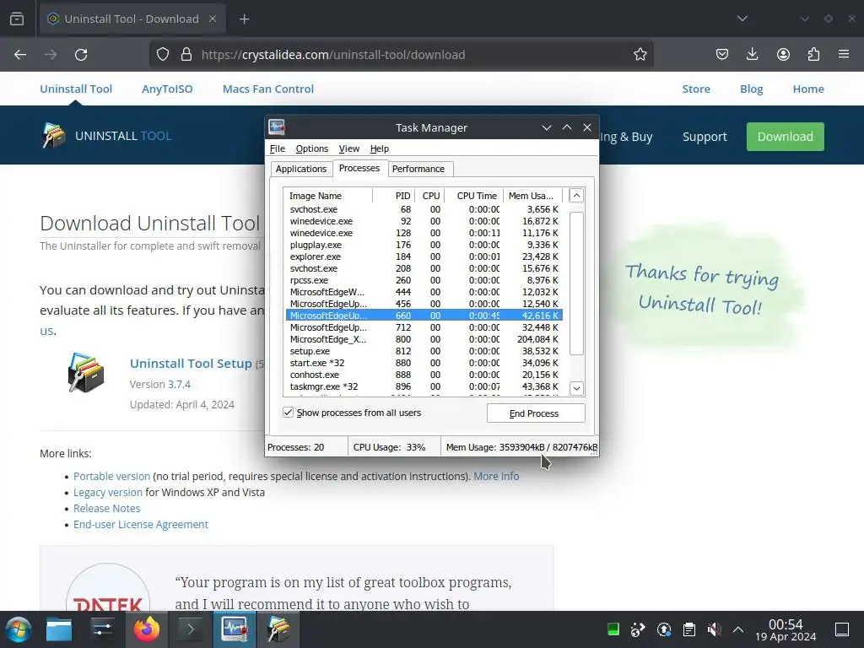Sort by the Image Name column header
Image resolution: width=864 pixels, height=648 pixels.
[x=328, y=196]
